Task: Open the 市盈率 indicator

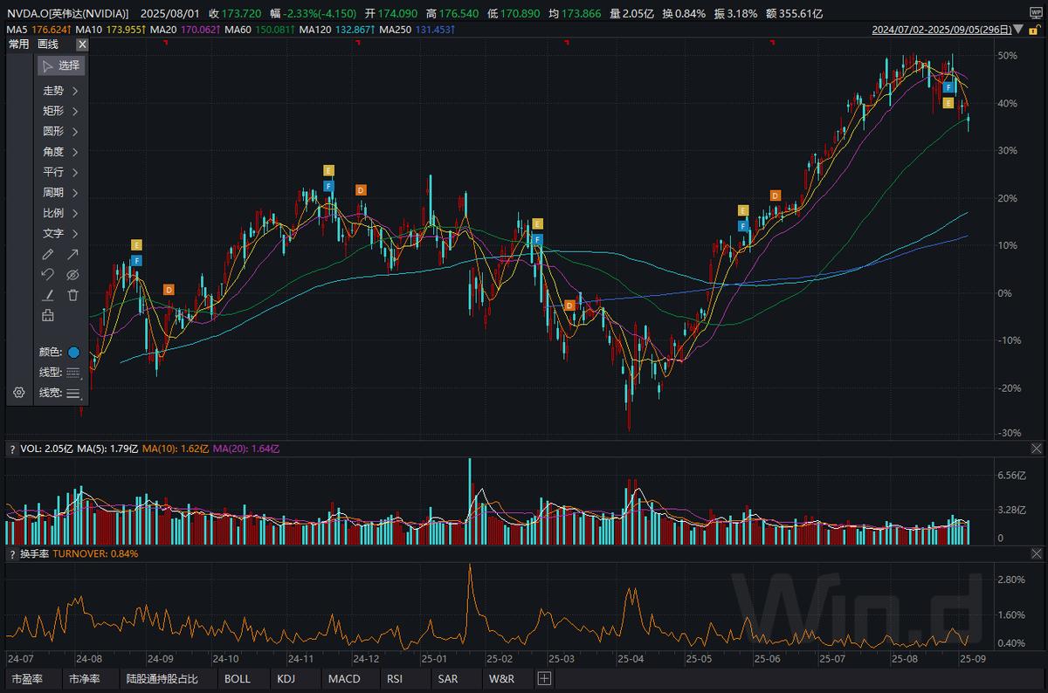Action: coord(25,678)
